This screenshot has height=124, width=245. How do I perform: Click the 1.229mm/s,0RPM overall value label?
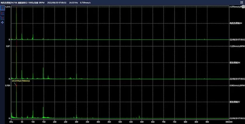[x=237, y=46]
